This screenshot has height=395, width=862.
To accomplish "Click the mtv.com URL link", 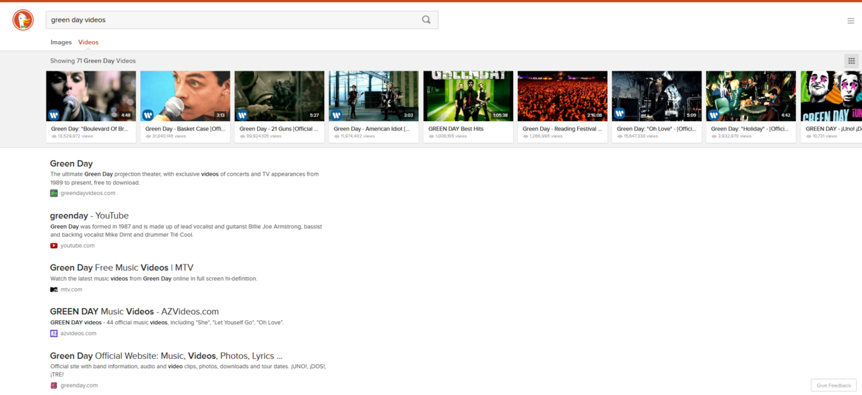I will pyautogui.click(x=71, y=289).
